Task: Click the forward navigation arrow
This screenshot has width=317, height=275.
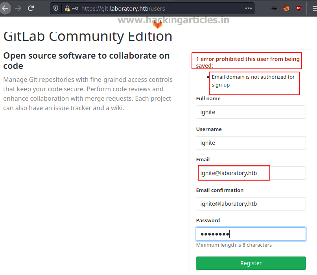Action: tap(18, 9)
